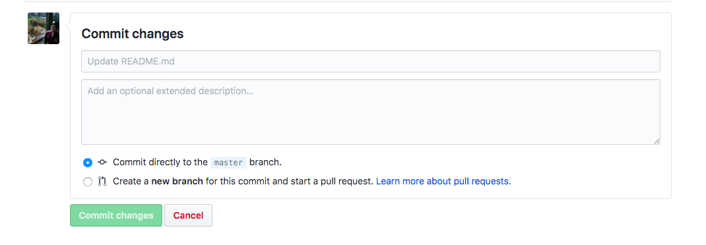Screen dimensions: 706x245
Task: Click the textarea resize handle corner
Action: [x=657, y=141]
